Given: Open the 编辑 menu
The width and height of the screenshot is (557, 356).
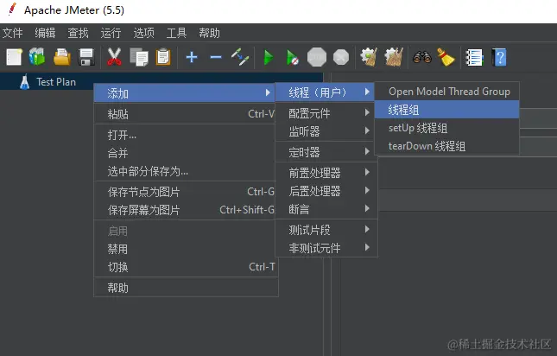Looking at the screenshot, I should [x=45, y=33].
